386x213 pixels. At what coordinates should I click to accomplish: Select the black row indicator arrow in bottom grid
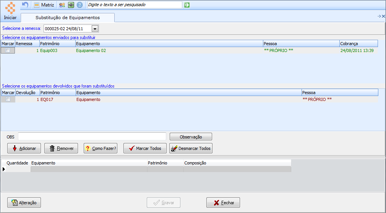[x=4, y=169]
